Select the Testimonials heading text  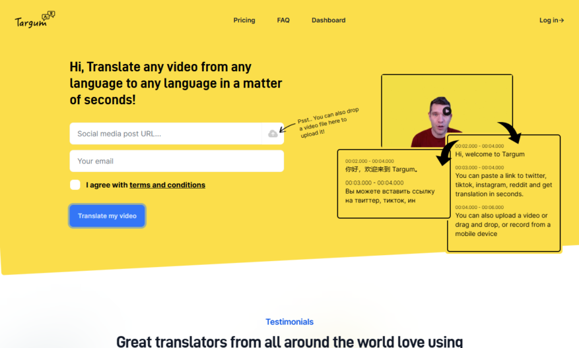point(289,322)
